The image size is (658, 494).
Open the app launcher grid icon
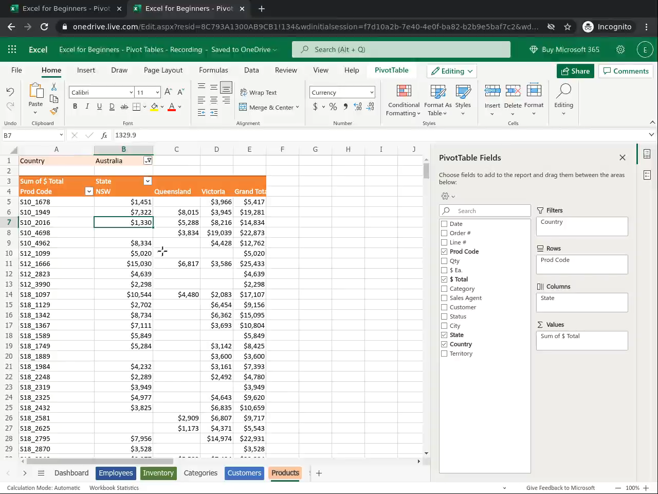pos(12,49)
